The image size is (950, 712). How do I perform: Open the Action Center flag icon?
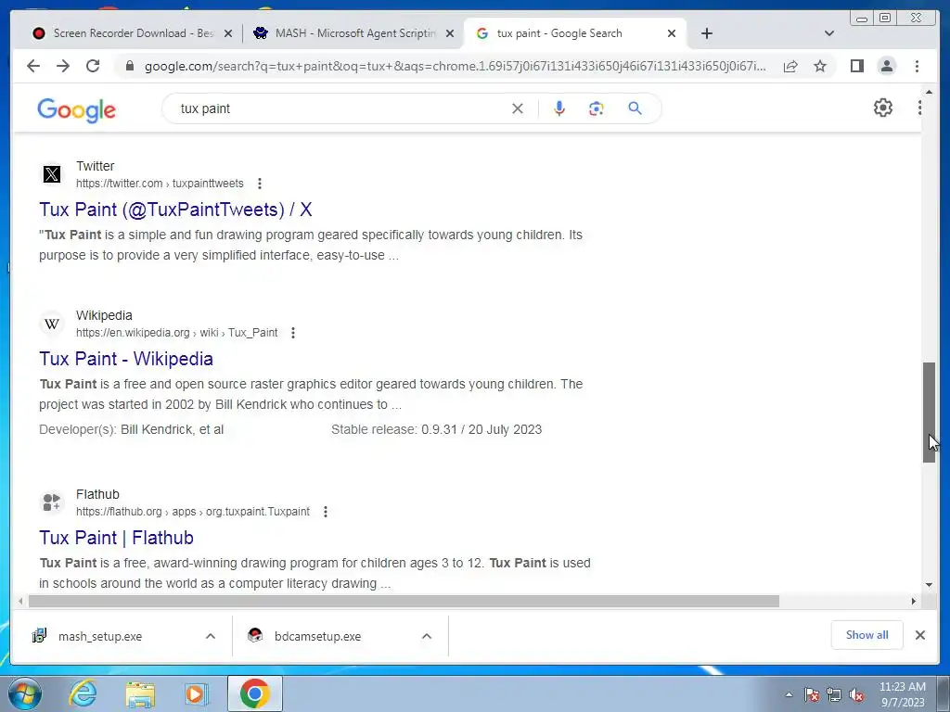(x=812, y=694)
